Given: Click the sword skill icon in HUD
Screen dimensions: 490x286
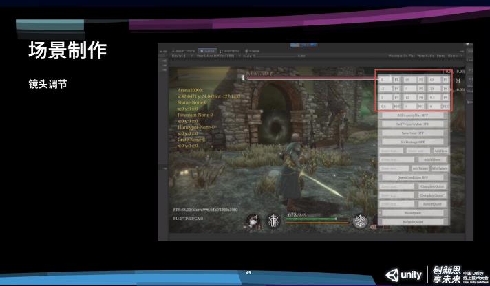Looking at the screenshot, I should (275, 221).
